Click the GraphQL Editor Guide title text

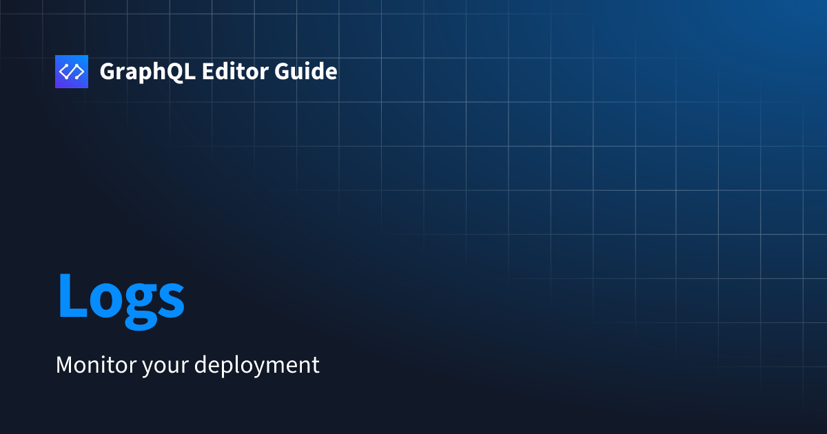coord(219,71)
